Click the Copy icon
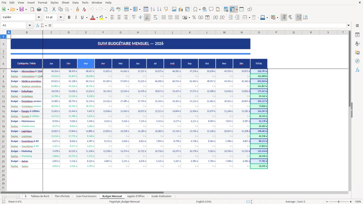This screenshot has height=204, width=363. pyautogui.click(x=60, y=9)
